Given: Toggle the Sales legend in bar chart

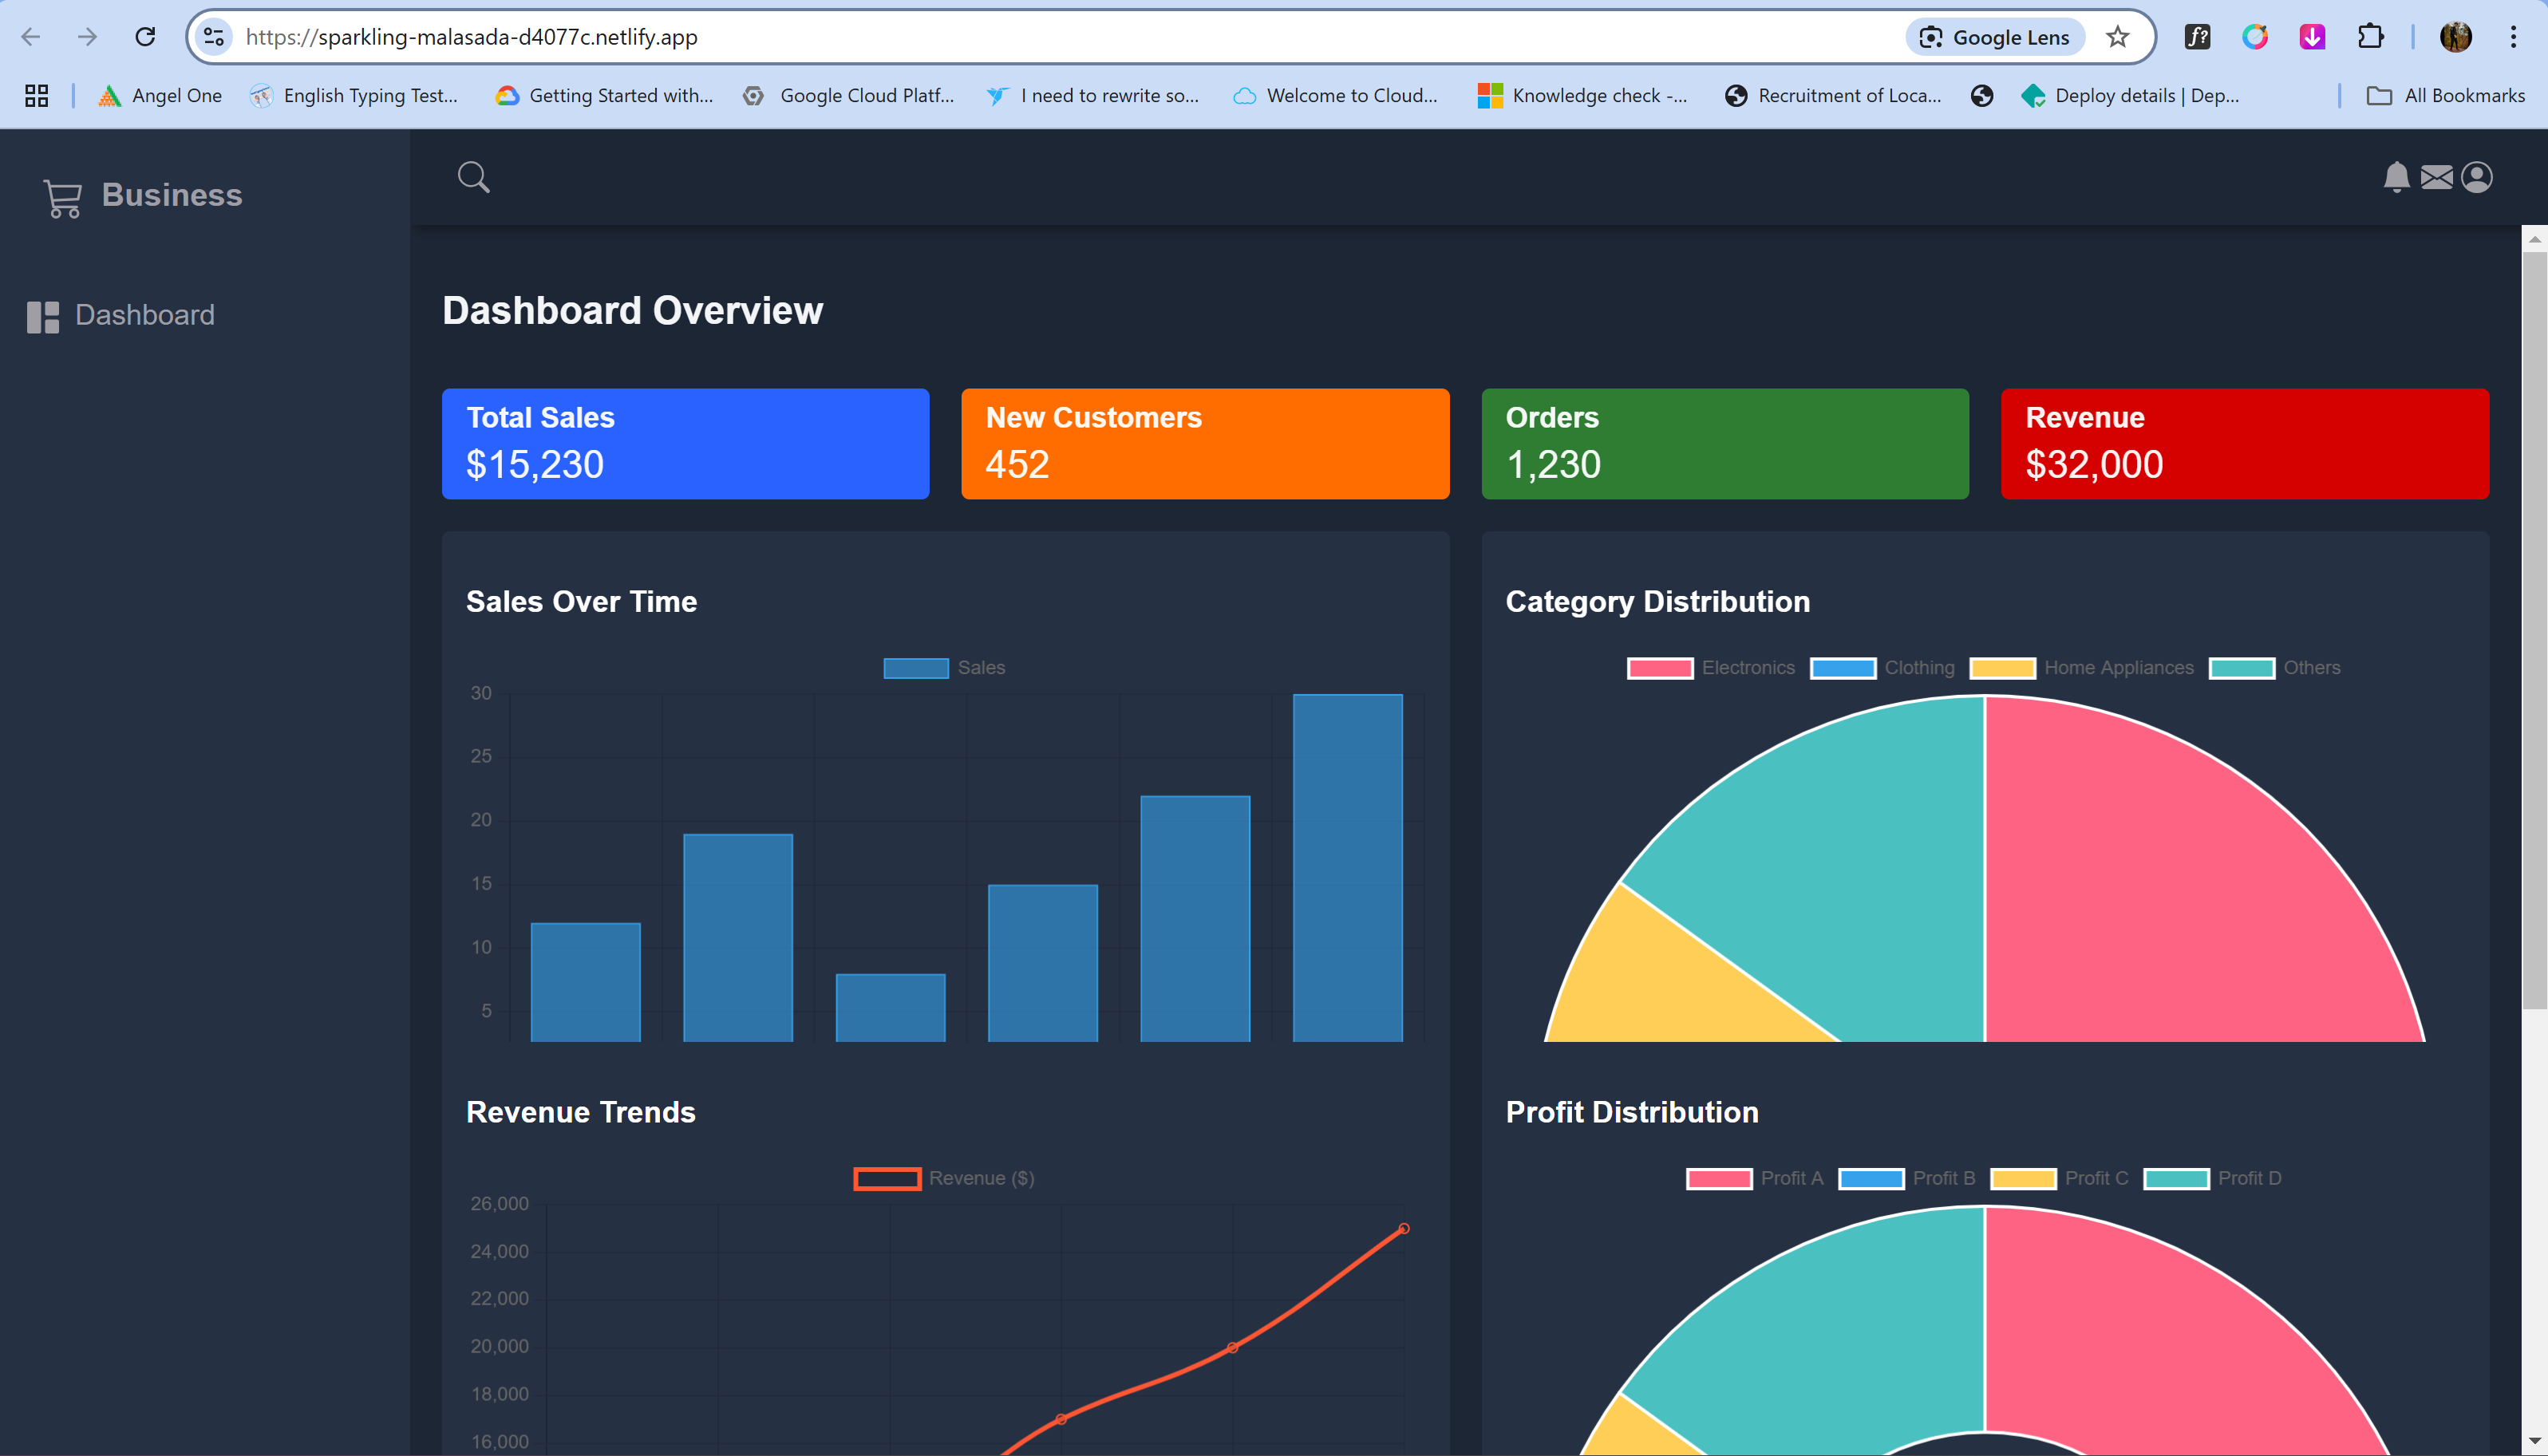Looking at the screenshot, I should point(944,667).
